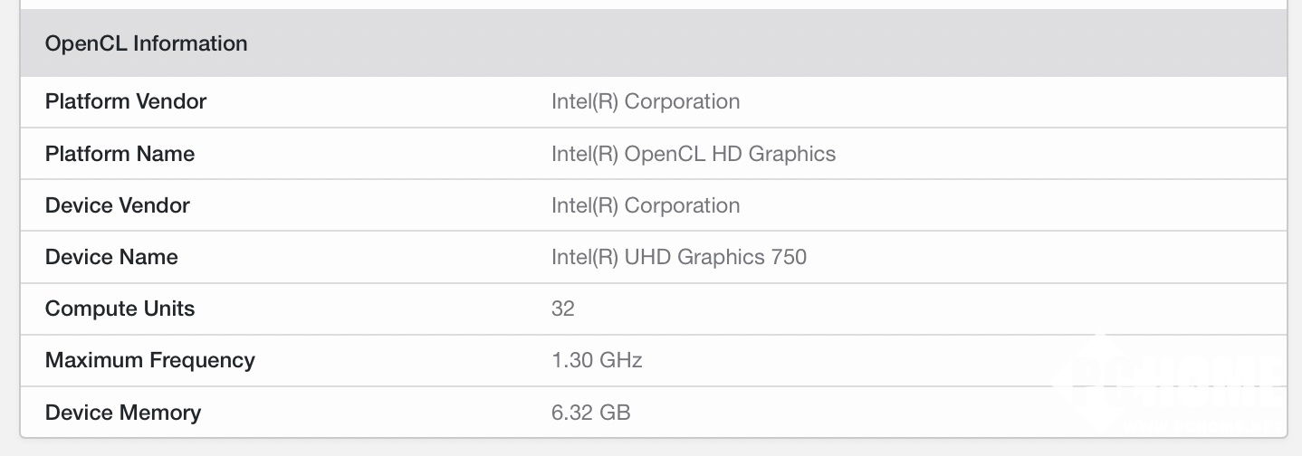Click the 1.30 GHz frequency value

point(597,360)
